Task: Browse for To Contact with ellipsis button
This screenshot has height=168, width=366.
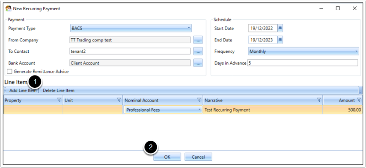Action: (x=198, y=51)
